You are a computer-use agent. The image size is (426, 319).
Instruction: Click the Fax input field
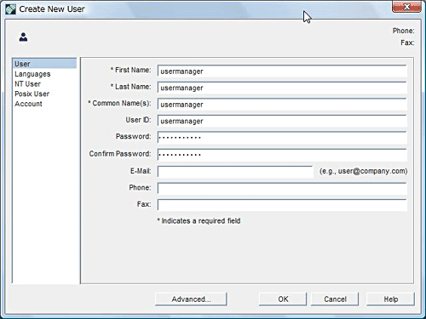tap(282, 205)
